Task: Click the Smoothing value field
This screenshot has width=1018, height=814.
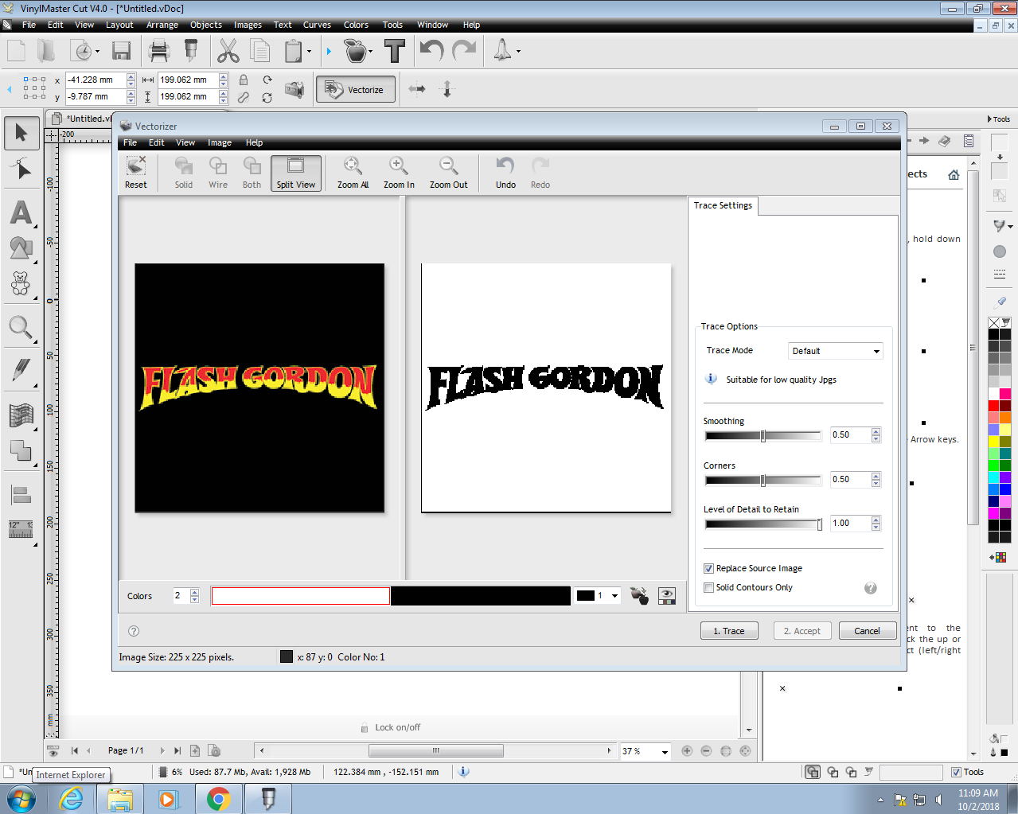Action: (850, 434)
